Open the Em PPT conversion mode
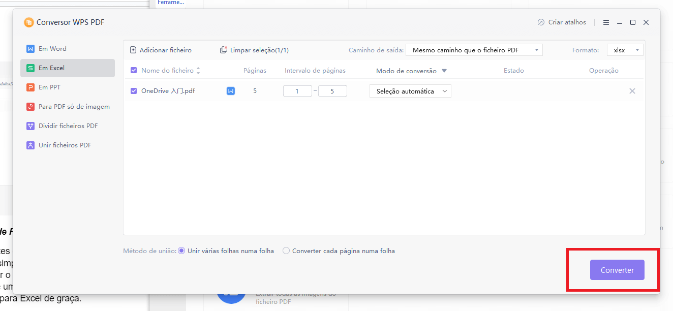 [32, 87]
